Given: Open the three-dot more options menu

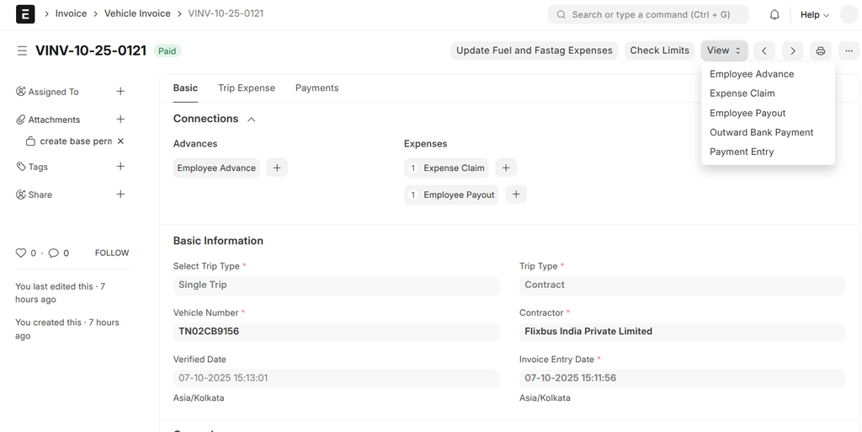Looking at the screenshot, I should 849,51.
